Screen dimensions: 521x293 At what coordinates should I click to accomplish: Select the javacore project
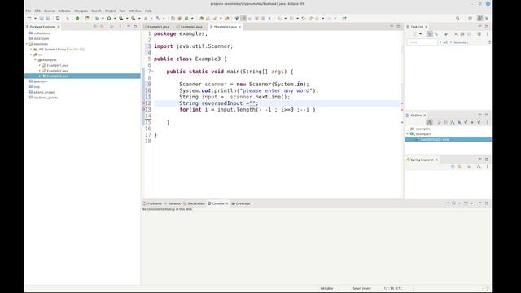40,81
